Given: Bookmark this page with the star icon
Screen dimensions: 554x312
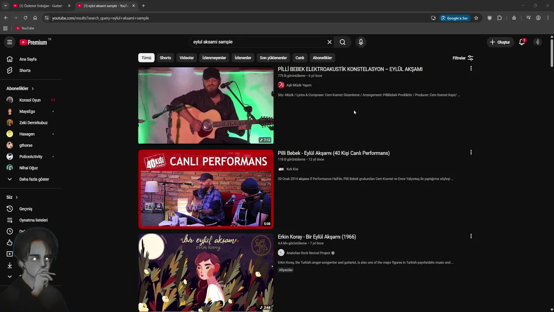Looking at the screenshot, I should (x=476, y=18).
